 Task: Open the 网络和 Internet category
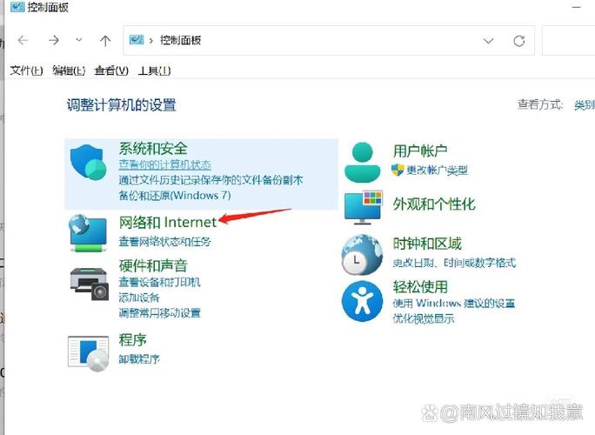[168, 222]
